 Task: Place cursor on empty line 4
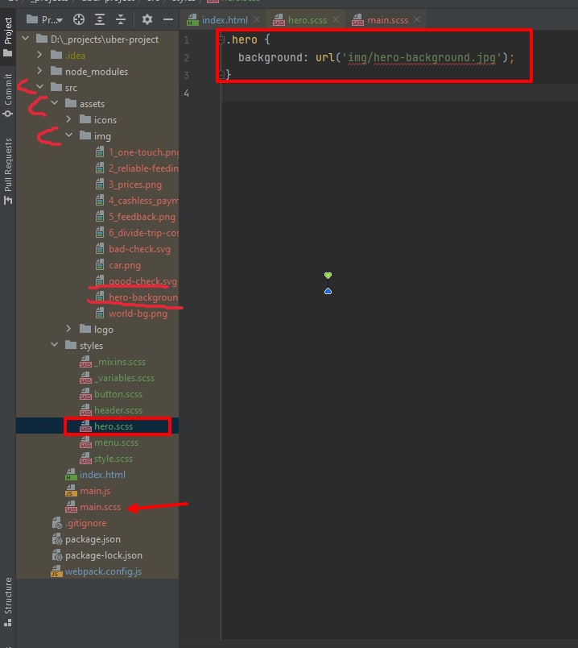(x=398, y=93)
